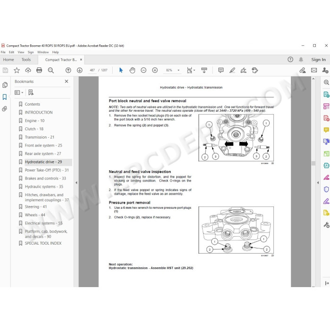Open the Export PDF tool in right pane

pyautogui.click(x=326, y=94)
